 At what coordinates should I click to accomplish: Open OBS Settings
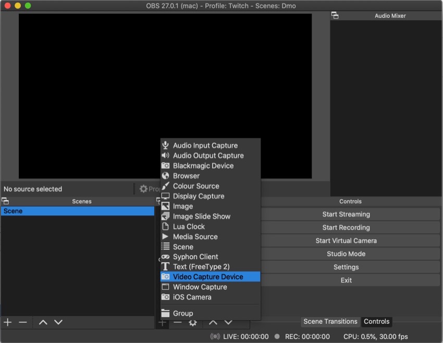[x=346, y=267]
